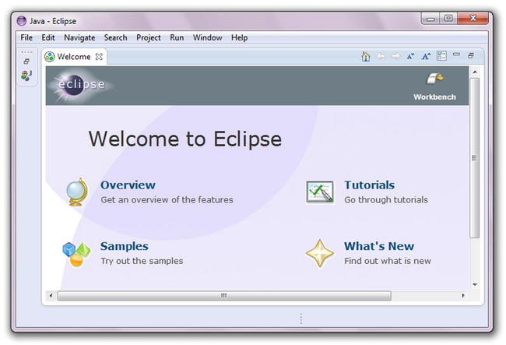The width and height of the screenshot is (506, 345).
Task: Click the navigate back arrow
Action: tap(381, 57)
